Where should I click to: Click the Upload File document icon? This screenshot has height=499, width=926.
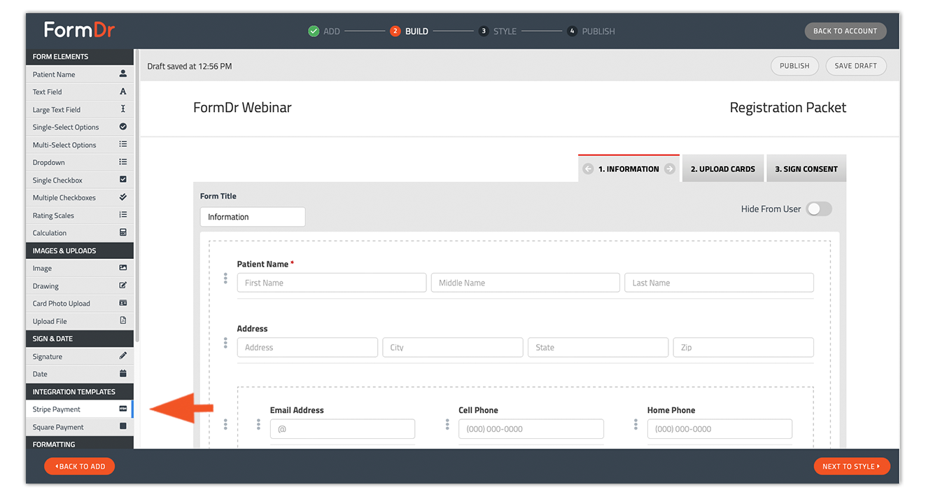[123, 321]
